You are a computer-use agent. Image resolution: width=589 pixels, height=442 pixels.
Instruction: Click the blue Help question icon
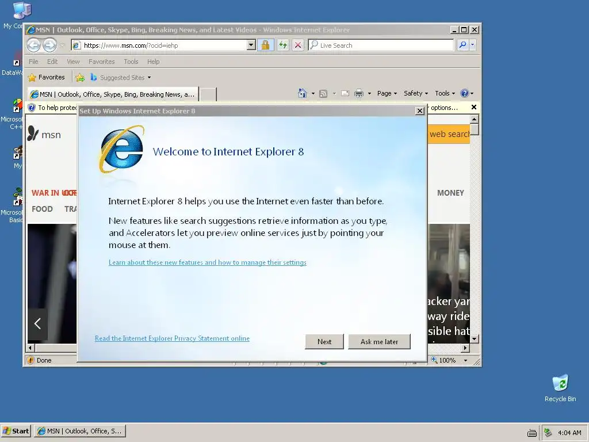tap(465, 93)
